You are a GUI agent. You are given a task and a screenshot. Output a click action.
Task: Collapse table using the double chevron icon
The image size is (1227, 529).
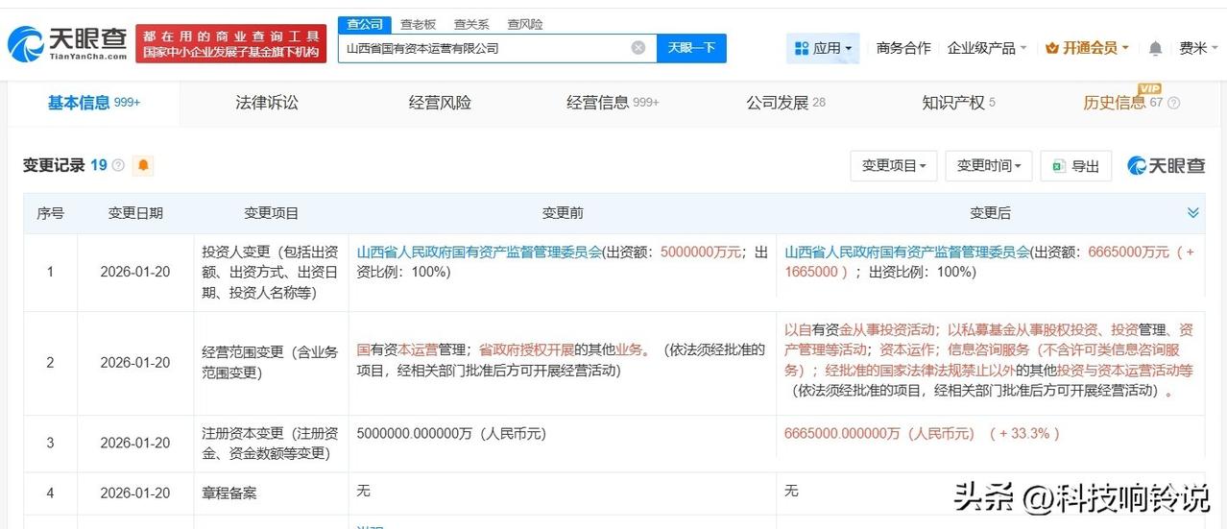[1193, 213]
